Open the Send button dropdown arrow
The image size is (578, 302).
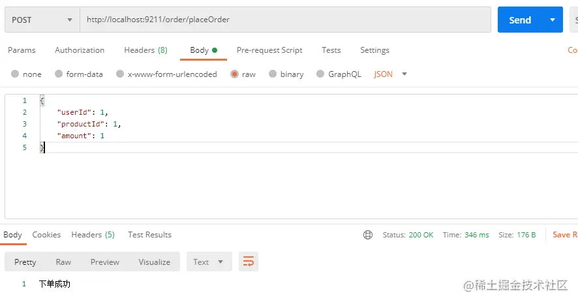click(552, 20)
